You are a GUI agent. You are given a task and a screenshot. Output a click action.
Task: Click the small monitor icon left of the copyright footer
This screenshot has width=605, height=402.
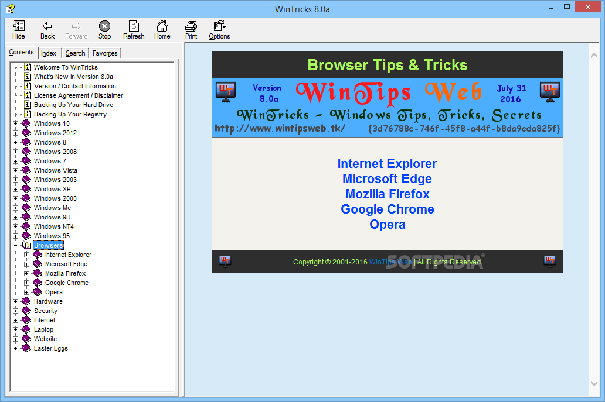coord(225,262)
